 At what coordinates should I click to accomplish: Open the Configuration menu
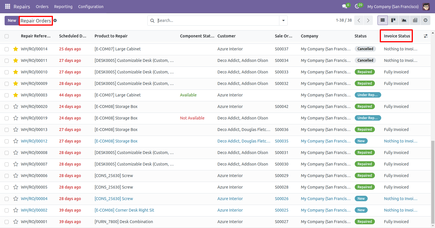click(x=91, y=6)
